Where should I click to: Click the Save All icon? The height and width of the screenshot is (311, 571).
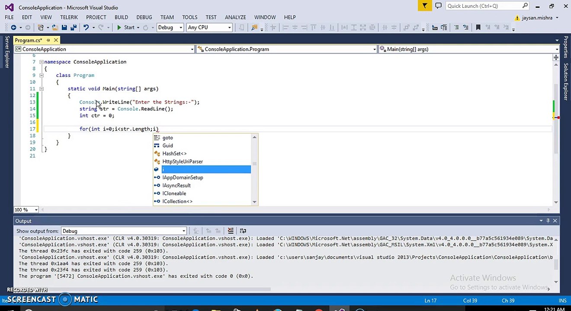tap(74, 28)
